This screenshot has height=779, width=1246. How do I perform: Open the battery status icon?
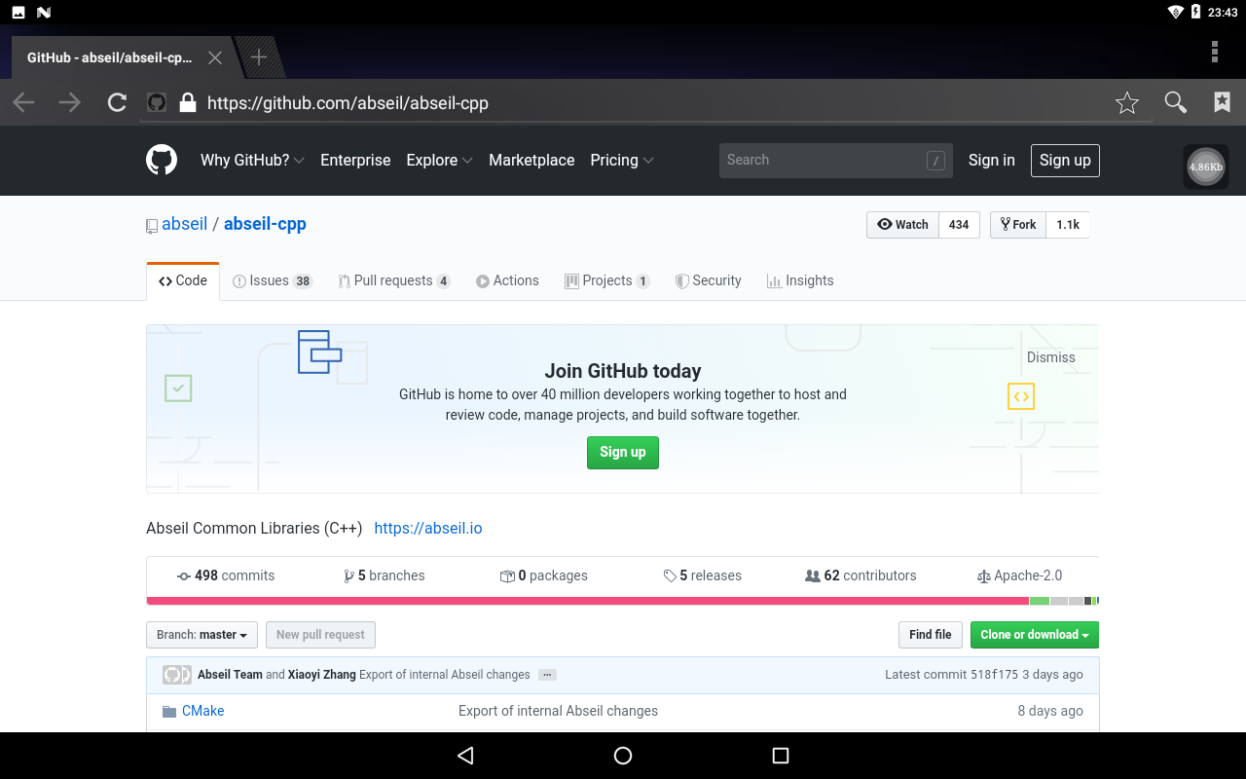1195,12
